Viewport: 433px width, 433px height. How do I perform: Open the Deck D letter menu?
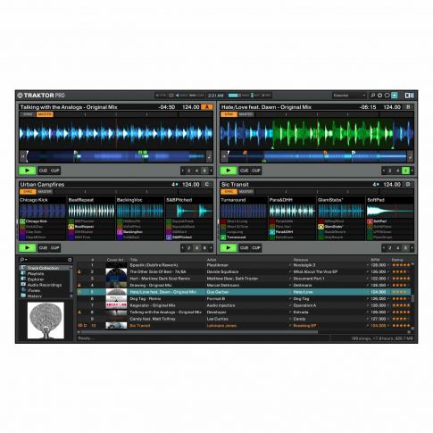click(408, 184)
